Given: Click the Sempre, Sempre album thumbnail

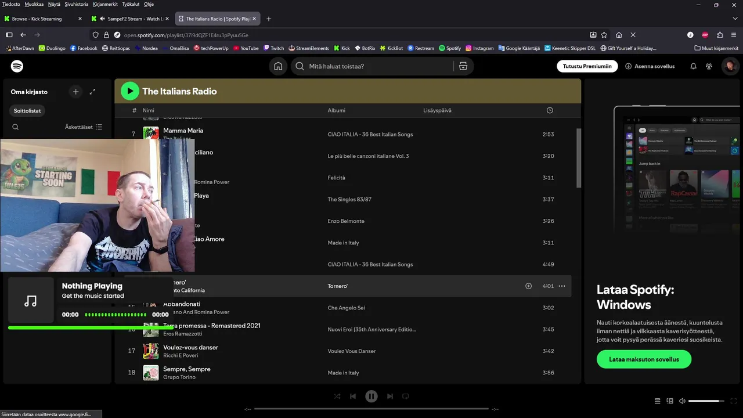Looking at the screenshot, I should point(151,373).
